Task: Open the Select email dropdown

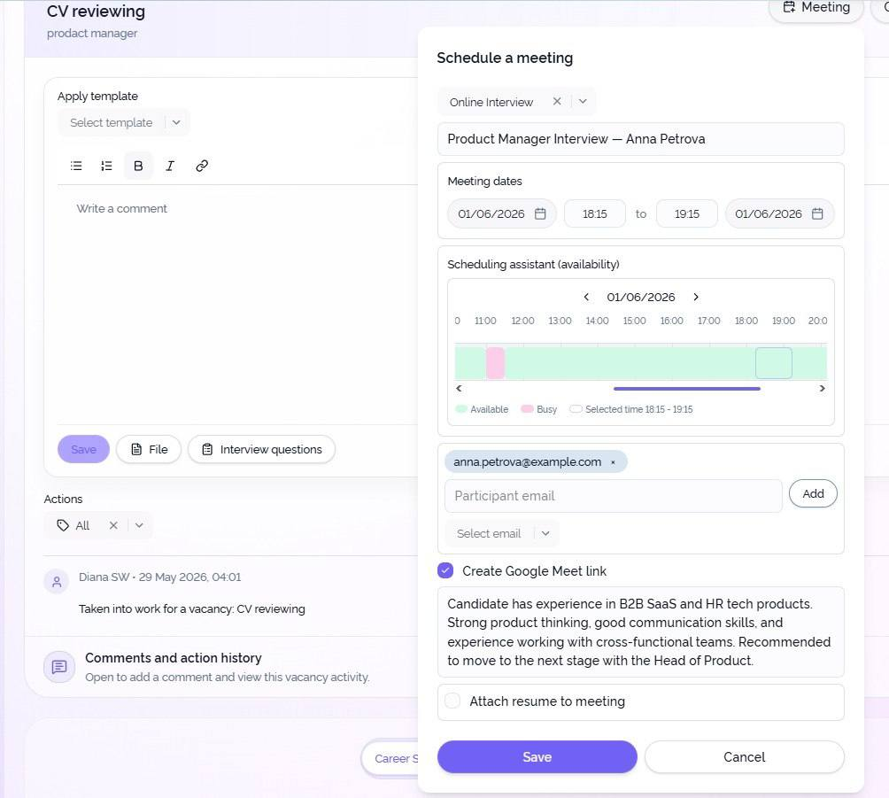Action: (502, 533)
